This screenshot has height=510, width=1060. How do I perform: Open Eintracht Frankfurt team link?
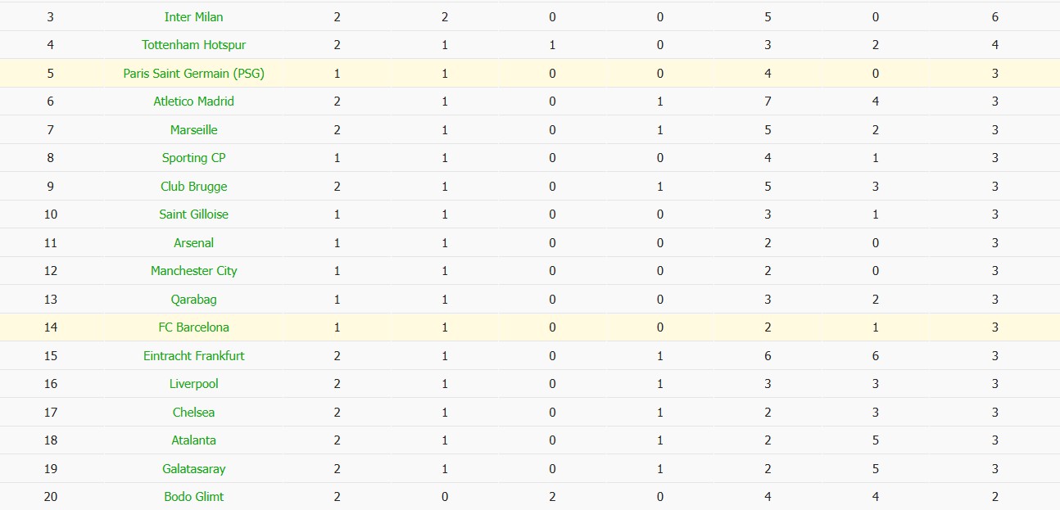point(193,355)
